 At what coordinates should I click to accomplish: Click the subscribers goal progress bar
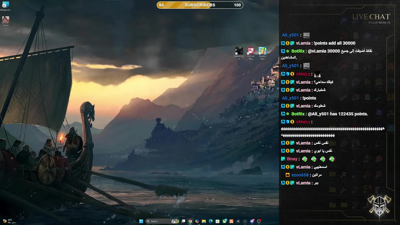200,5
